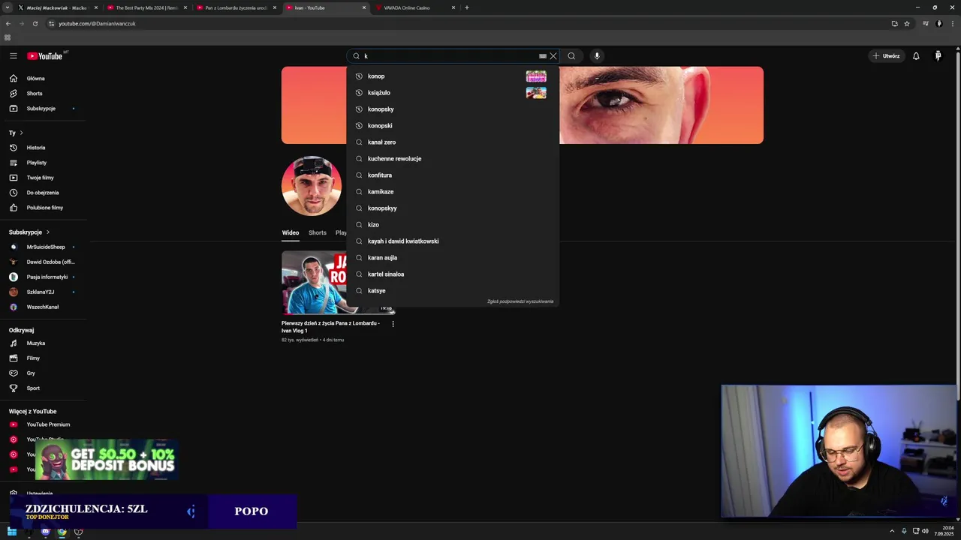961x540 pixels.
Task: Reload the page with the refresh icon
Action: pyautogui.click(x=35, y=23)
